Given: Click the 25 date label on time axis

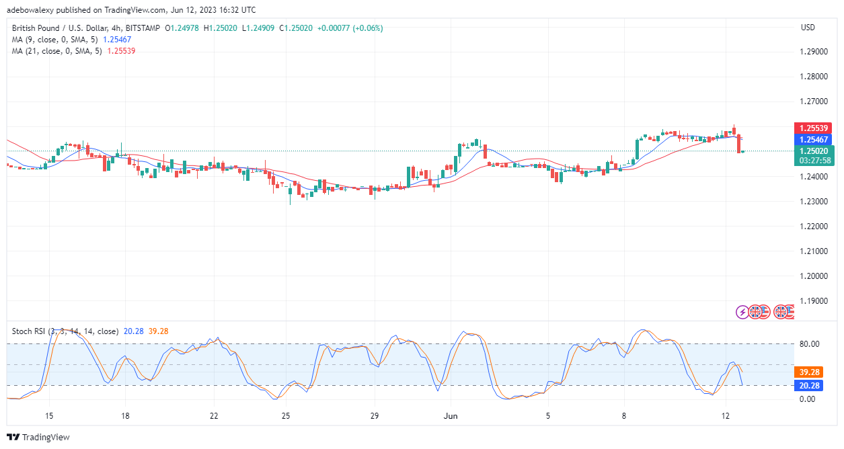Looking at the screenshot, I should [x=286, y=417].
